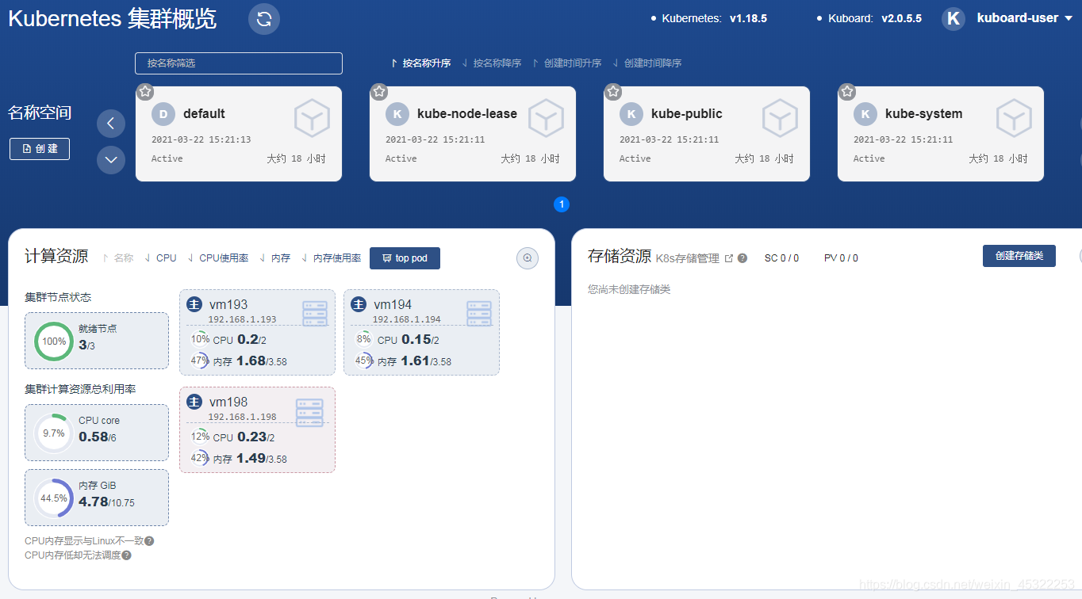Sort compute nodes by 内存
Image resolution: width=1082 pixels, height=599 pixels.
pos(275,258)
